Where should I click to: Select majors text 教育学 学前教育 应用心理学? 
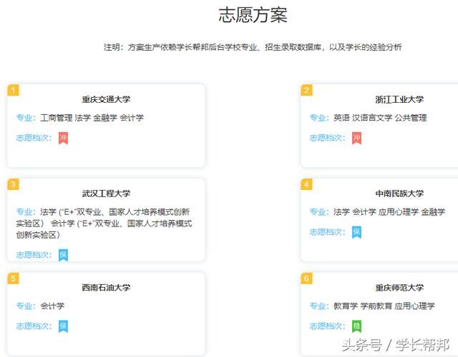tap(384, 306)
